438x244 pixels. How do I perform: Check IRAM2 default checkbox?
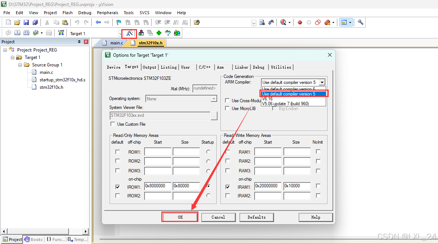228,195
